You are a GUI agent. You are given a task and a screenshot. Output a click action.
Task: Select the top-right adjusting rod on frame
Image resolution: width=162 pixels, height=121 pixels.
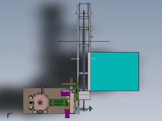(x=92, y=13)
